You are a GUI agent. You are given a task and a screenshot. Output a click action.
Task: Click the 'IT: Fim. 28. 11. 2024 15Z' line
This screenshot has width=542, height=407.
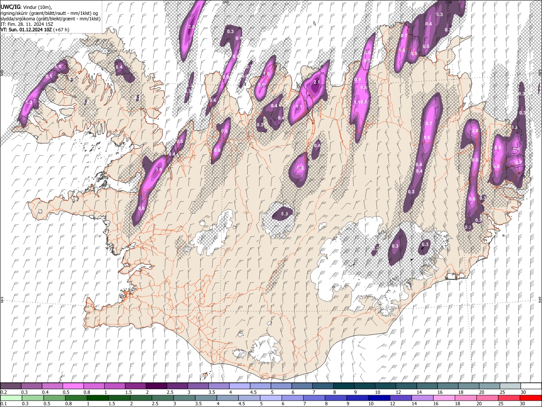27,24
